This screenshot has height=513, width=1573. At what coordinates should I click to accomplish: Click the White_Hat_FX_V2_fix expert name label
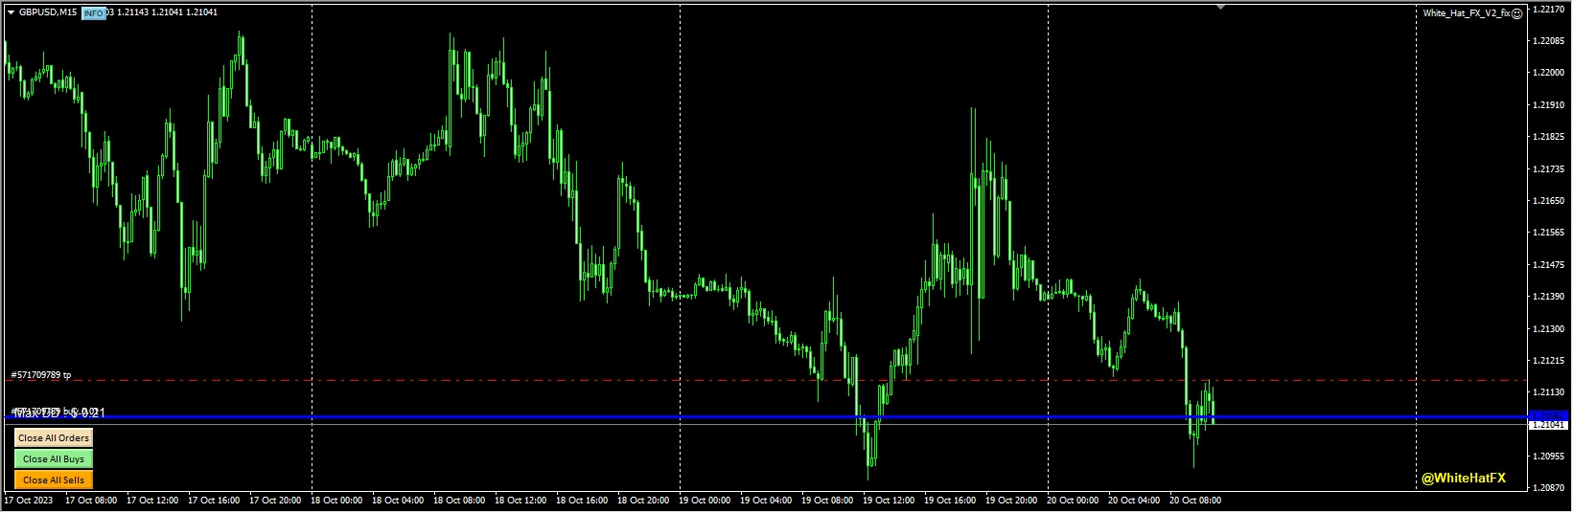pos(1466,13)
